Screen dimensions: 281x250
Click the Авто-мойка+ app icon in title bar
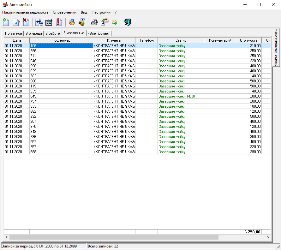point(5,4)
